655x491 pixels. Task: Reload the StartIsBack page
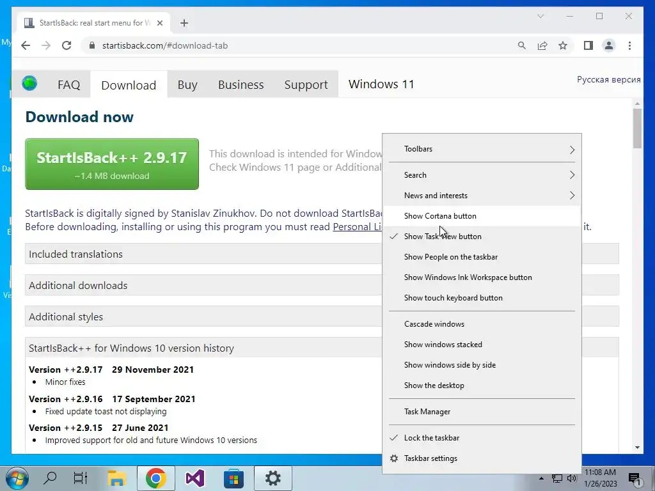click(67, 45)
